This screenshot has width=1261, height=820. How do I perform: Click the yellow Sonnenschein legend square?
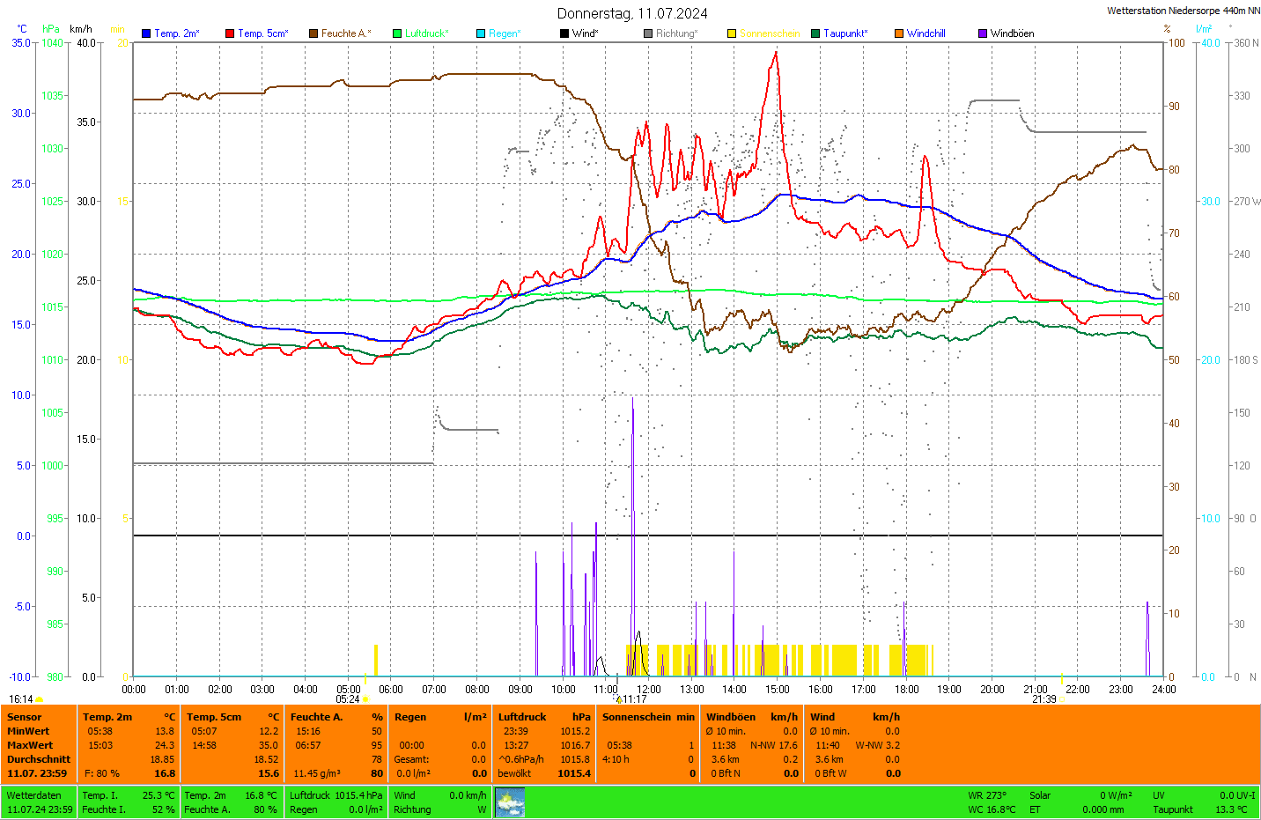[x=732, y=33]
